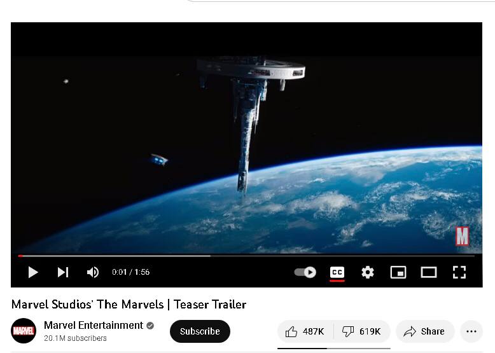Share the teaser trailer video
This screenshot has width=495, height=353.
[425, 331]
